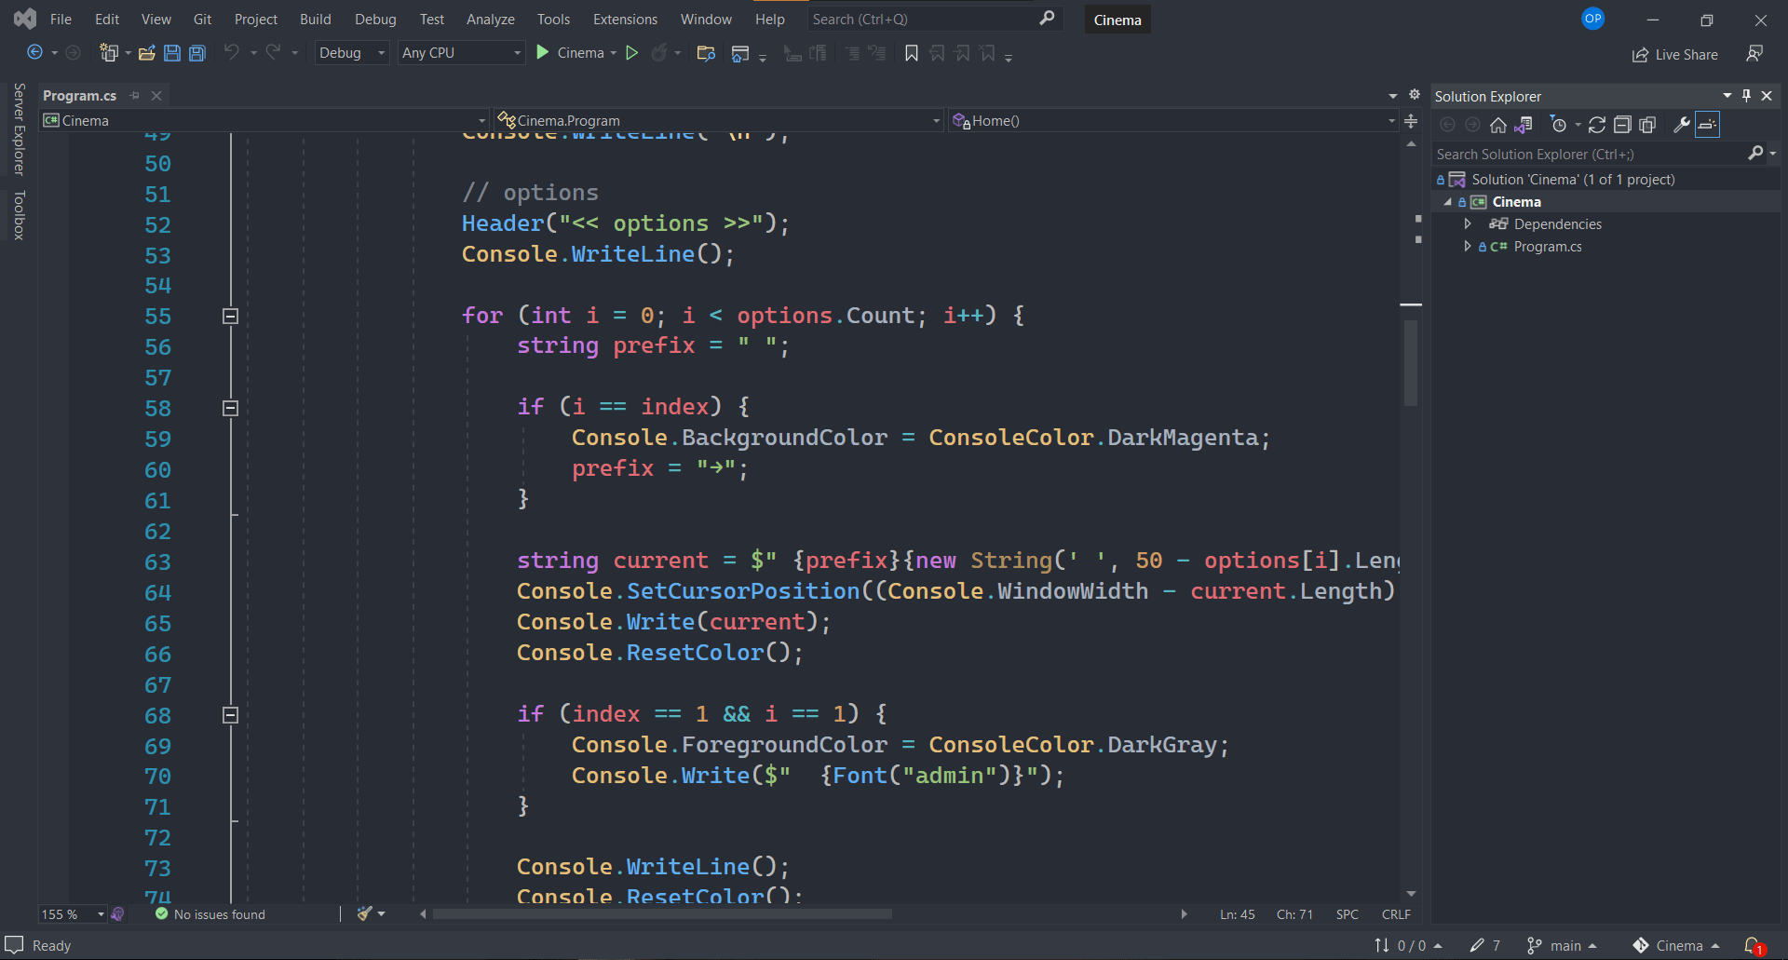Click the main branch button in status bar
The height and width of the screenshot is (960, 1788).
pyautogui.click(x=1562, y=945)
